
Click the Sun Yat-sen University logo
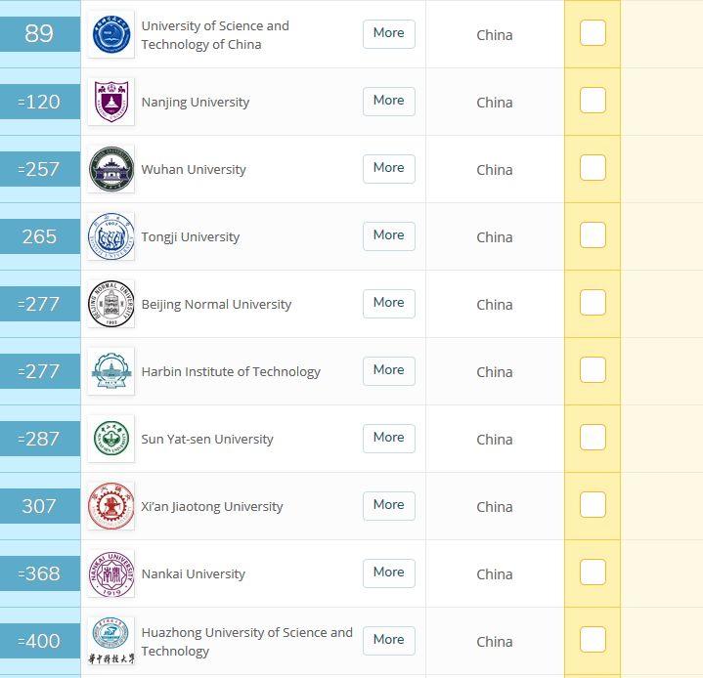point(110,440)
